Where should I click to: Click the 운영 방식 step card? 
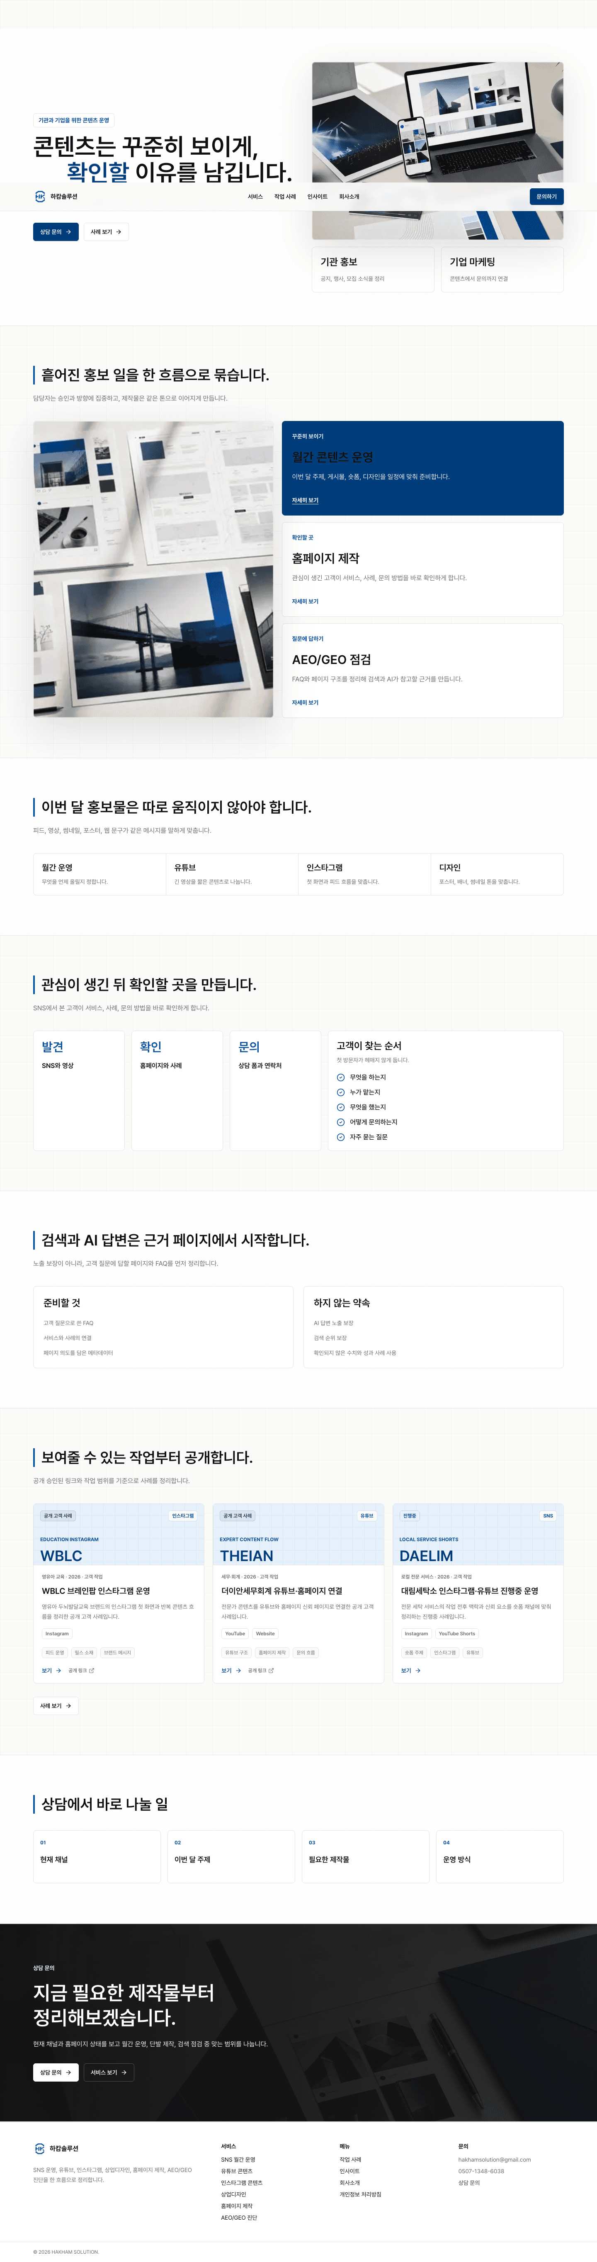[x=500, y=1856]
